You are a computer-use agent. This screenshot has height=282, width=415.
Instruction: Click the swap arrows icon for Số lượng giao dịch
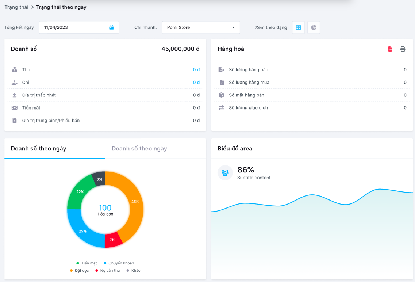click(x=221, y=108)
